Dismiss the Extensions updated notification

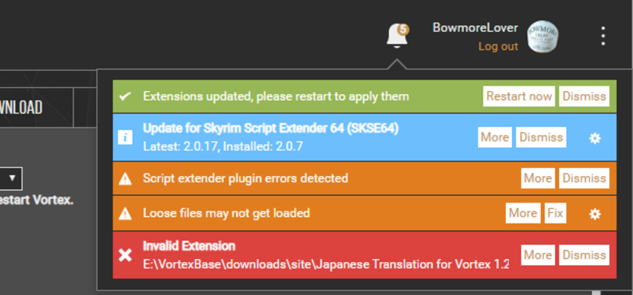(584, 96)
